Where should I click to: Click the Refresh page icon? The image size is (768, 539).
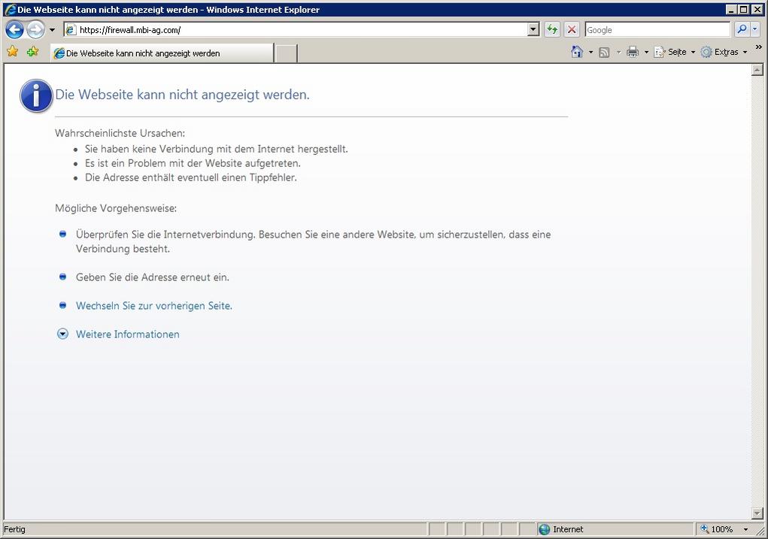(552, 30)
